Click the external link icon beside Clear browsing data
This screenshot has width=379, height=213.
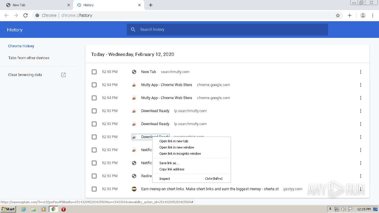(x=63, y=75)
